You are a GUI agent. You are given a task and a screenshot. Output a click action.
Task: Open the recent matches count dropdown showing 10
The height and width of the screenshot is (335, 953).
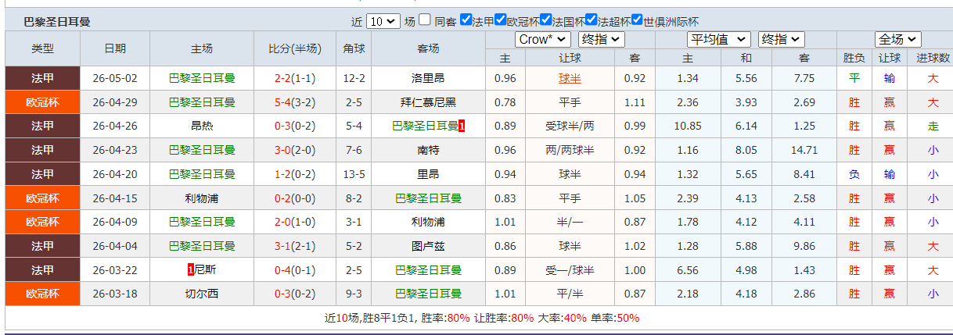[383, 21]
